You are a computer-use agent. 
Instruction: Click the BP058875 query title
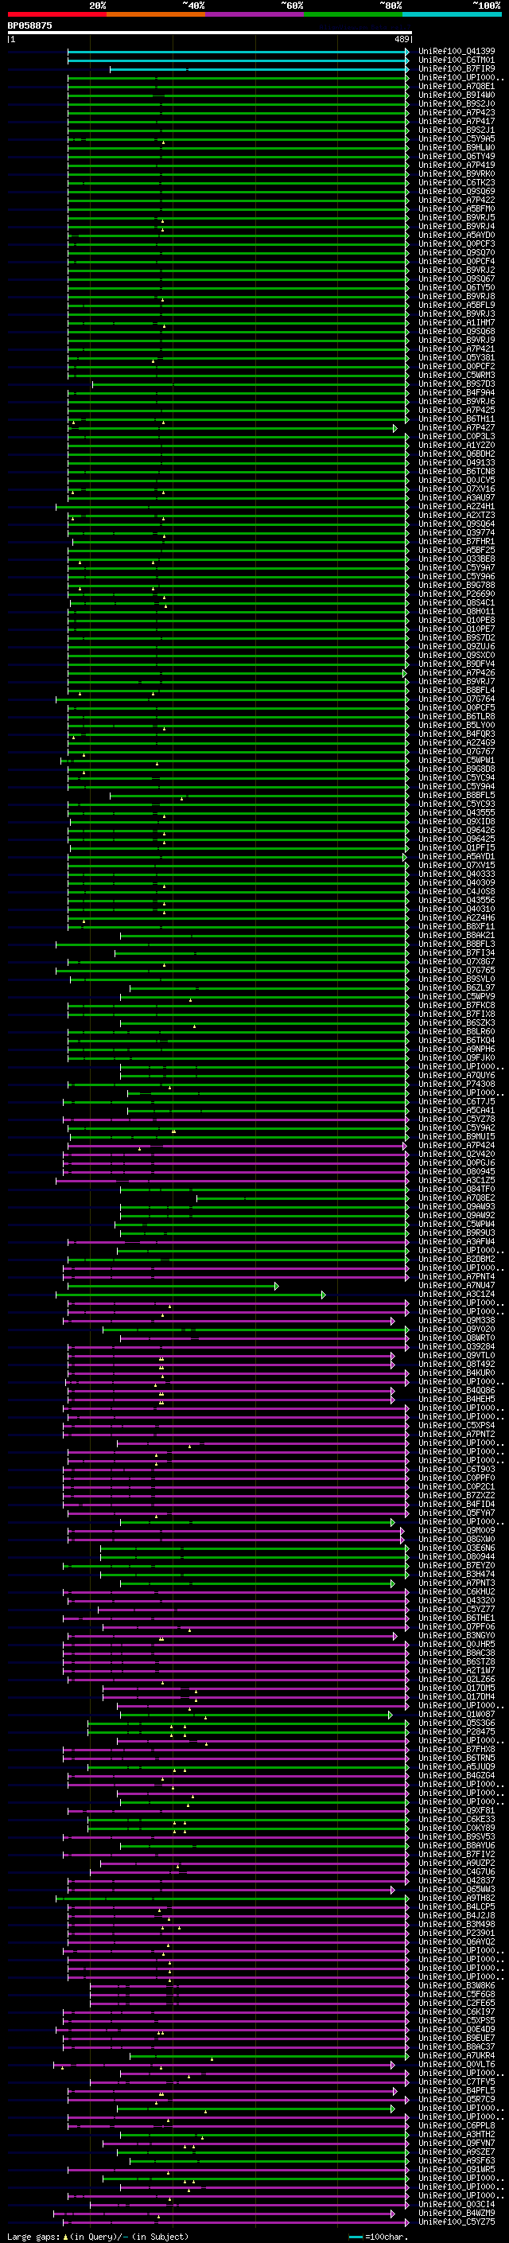coord(29,25)
